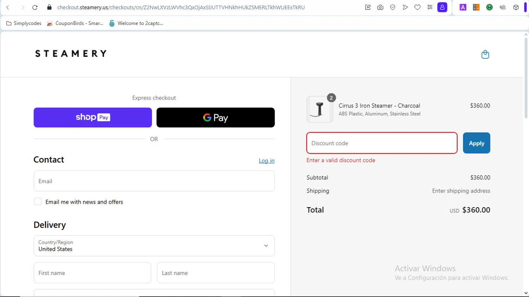The height and width of the screenshot is (297, 529).
Task: Open the CouponBirds bookmark
Action: click(75, 23)
